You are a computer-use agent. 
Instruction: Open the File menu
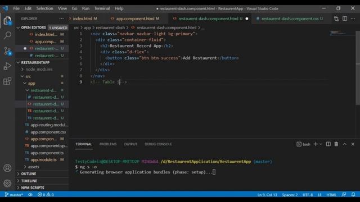16,8
